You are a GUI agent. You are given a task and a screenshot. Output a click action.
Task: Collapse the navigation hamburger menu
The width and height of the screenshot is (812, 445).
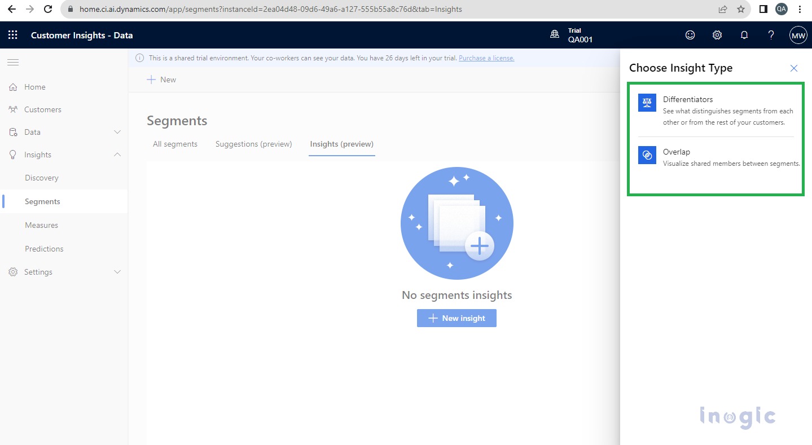tap(13, 62)
